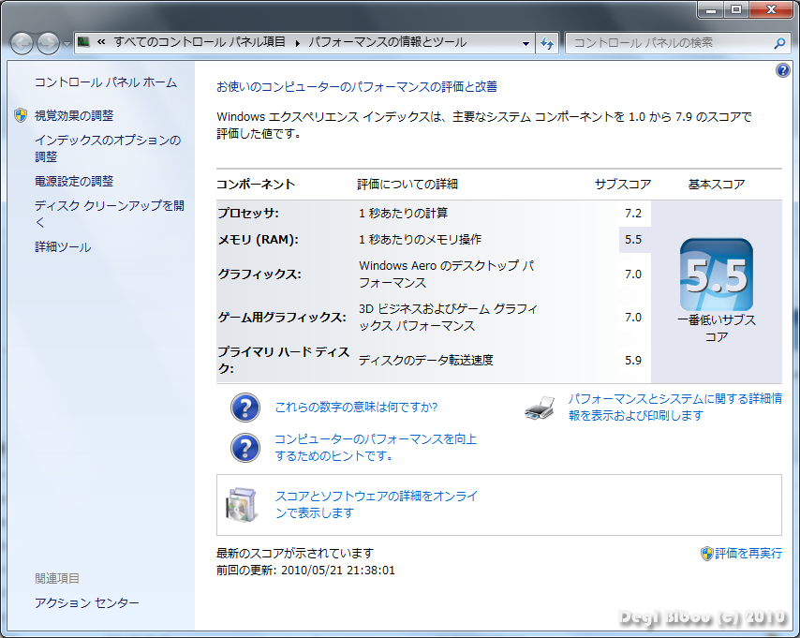Image resolution: width=800 pixels, height=638 pixels.
Task: Click ディスクのデータ転送速度 description text
Action: pos(426,361)
